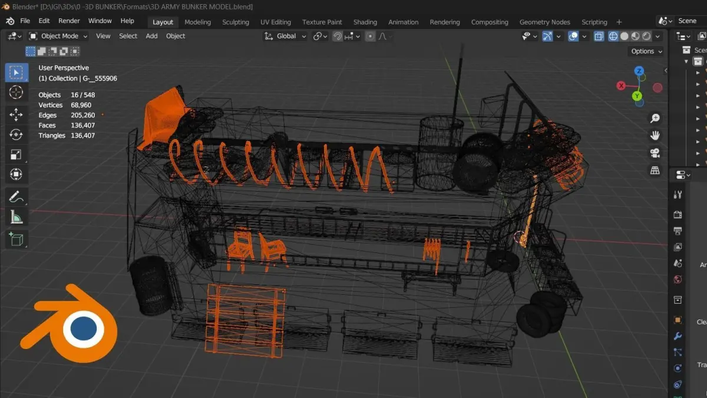Open the Physics properties tab
The width and height of the screenshot is (707, 398).
pyautogui.click(x=678, y=369)
